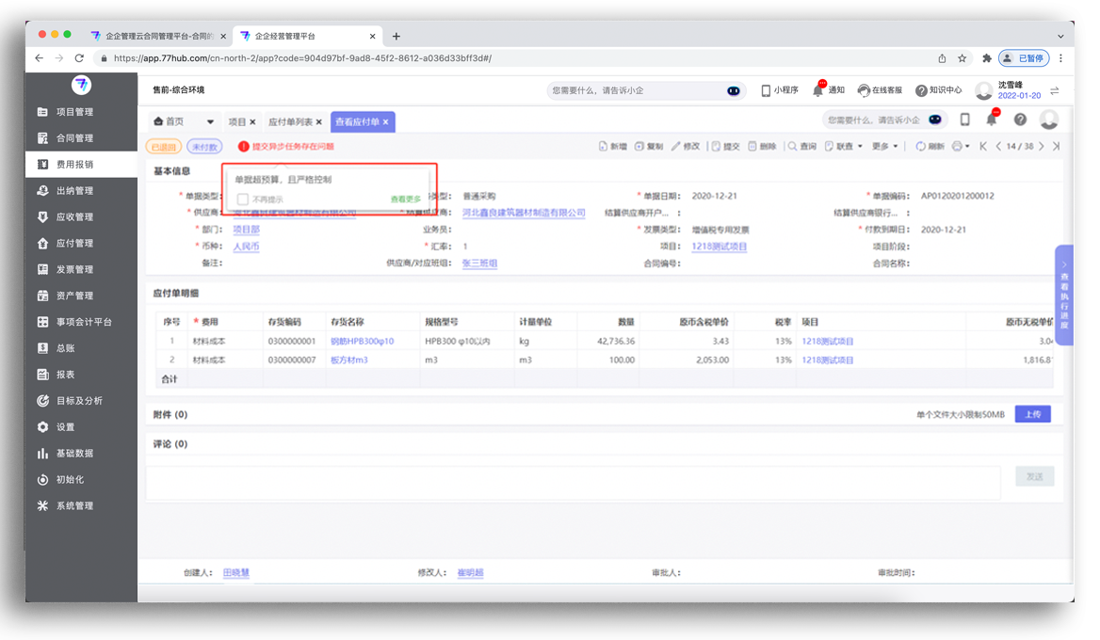
Task: Open the 通知 notification bell in header
Action: tap(817, 90)
